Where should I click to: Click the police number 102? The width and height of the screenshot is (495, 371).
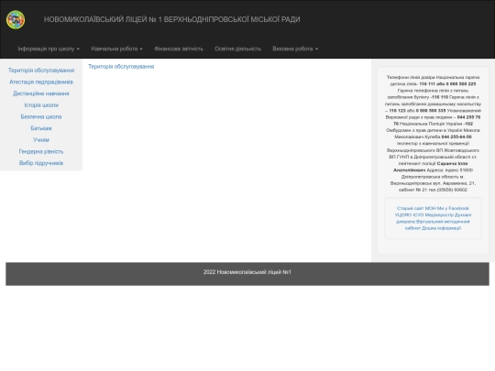pyautogui.click(x=468, y=124)
